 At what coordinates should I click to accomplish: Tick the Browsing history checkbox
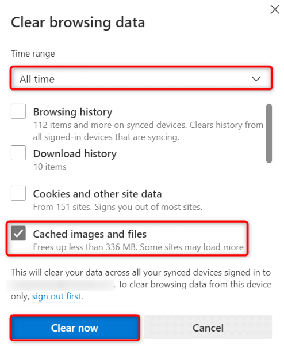[x=18, y=111]
